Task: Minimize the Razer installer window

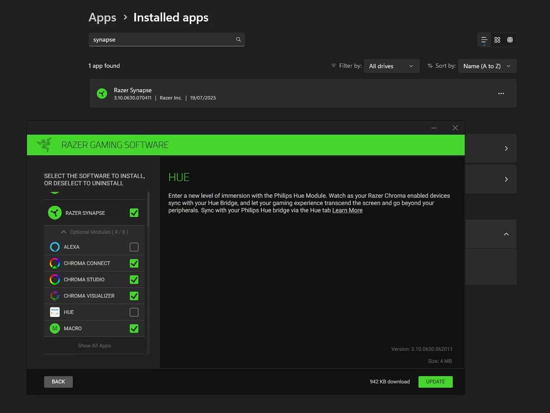Action: pyautogui.click(x=434, y=128)
